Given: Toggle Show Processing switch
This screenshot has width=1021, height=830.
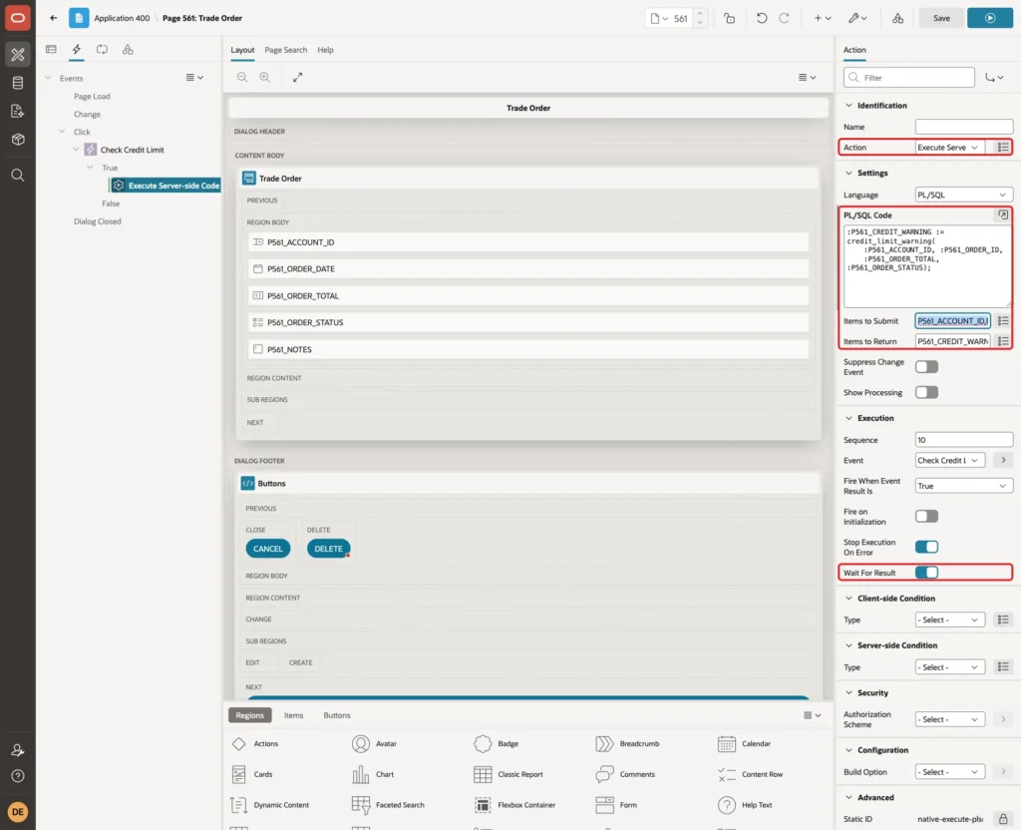Looking at the screenshot, I should 926,392.
